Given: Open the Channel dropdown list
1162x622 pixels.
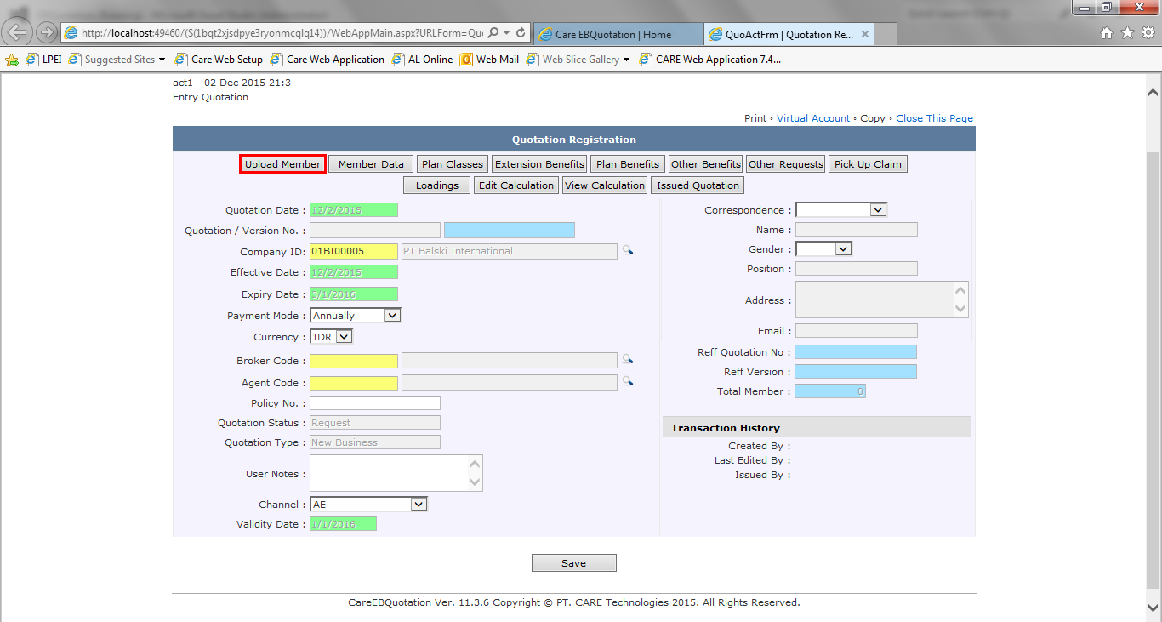Looking at the screenshot, I should coord(418,505).
